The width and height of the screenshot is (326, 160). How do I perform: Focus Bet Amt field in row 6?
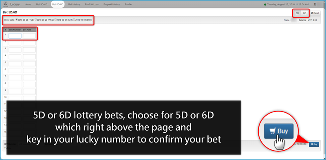(29, 71)
